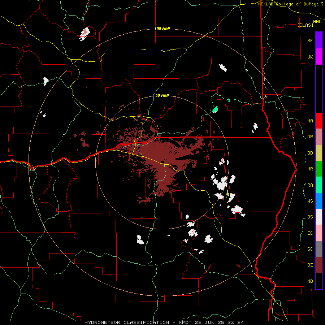Image resolution: width=325 pixels, height=325 pixels.
Task: Select the BI legend label
Action: [310, 265]
